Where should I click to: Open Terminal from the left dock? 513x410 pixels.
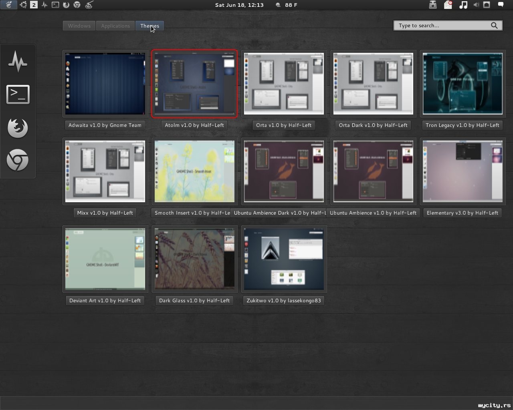(x=18, y=94)
